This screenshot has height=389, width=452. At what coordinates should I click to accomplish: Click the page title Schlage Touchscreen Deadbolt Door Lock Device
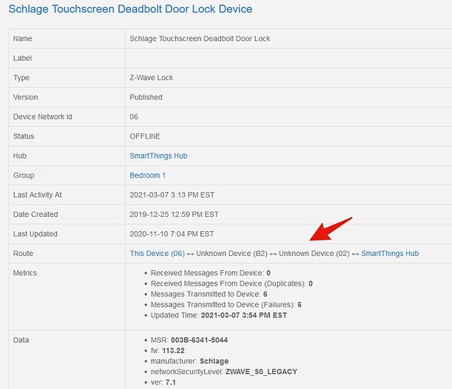(130, 9)
